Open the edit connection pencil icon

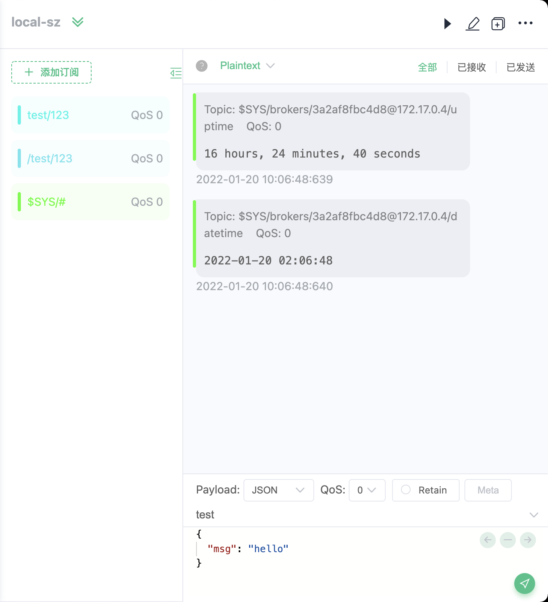tap(473, 24)
